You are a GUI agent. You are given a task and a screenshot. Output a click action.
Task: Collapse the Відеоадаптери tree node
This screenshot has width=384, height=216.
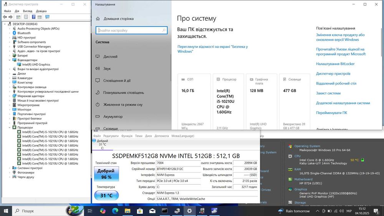pos(10,60)
